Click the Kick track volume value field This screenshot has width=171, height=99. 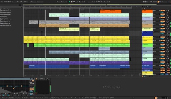coord(162,64)
